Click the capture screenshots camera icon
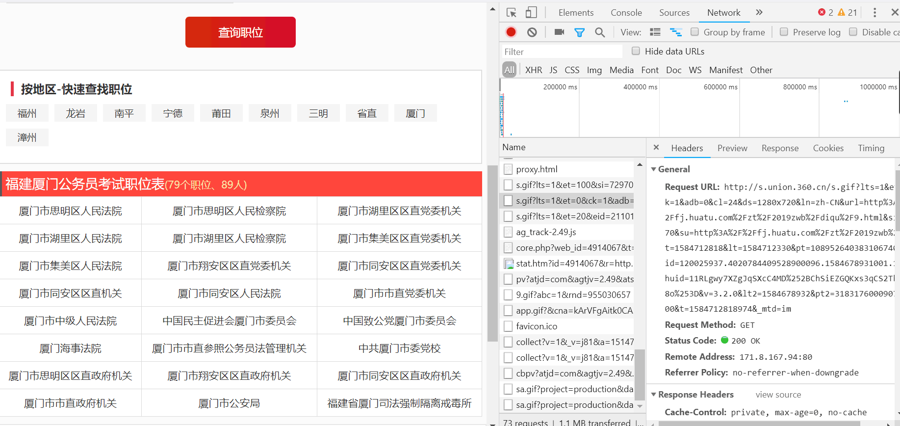900x426 pixels. tap(559, 32)
